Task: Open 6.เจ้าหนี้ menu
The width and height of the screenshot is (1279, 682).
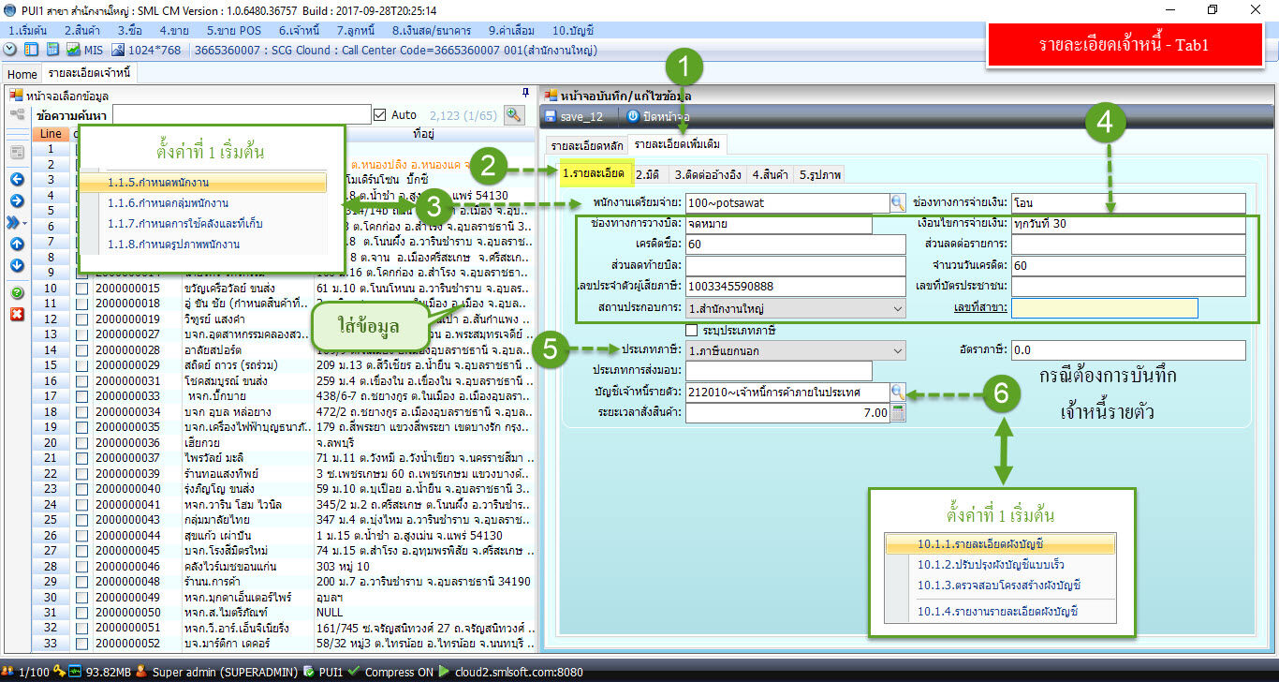Action: pos(298,30)
